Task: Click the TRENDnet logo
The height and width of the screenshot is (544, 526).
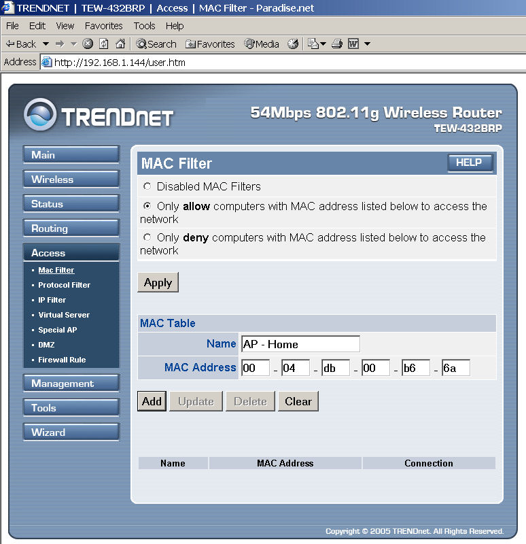Action: click(99, 114)
